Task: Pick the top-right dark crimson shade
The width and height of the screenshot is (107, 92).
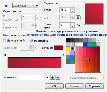Action: [x=98, y=49]
